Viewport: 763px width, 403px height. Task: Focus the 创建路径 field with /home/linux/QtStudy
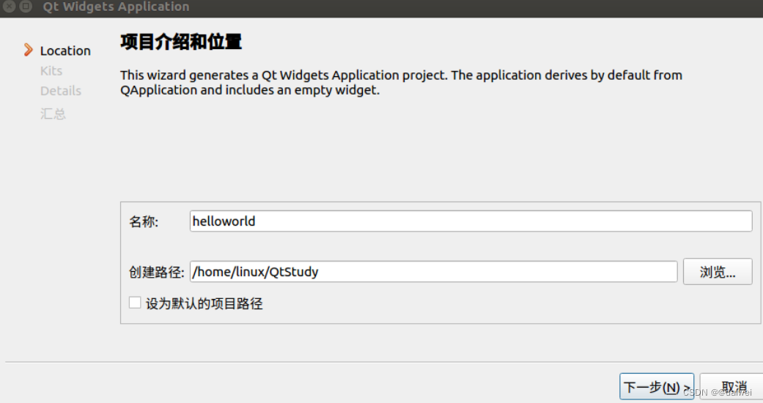[x=433, y=272]
